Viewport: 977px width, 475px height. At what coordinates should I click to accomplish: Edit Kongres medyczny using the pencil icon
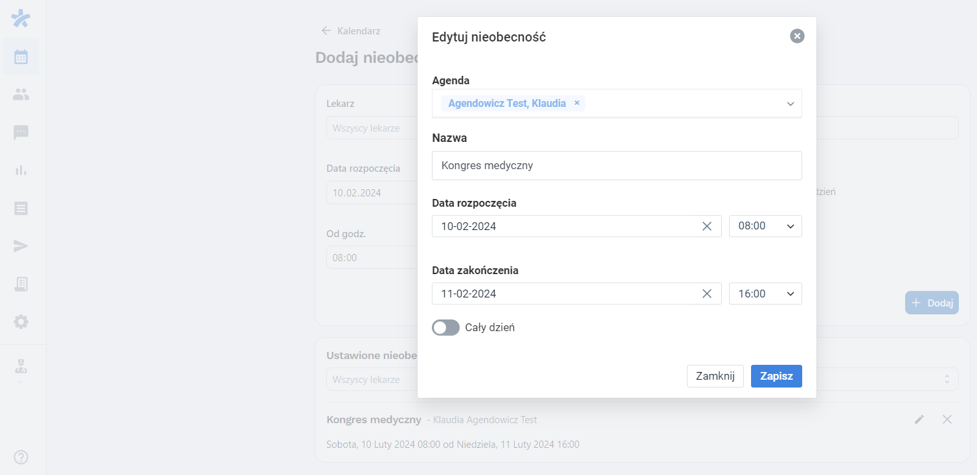click(x=919, y=419)
